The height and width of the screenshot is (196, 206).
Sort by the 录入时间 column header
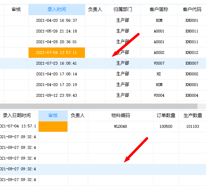point(57,9)
